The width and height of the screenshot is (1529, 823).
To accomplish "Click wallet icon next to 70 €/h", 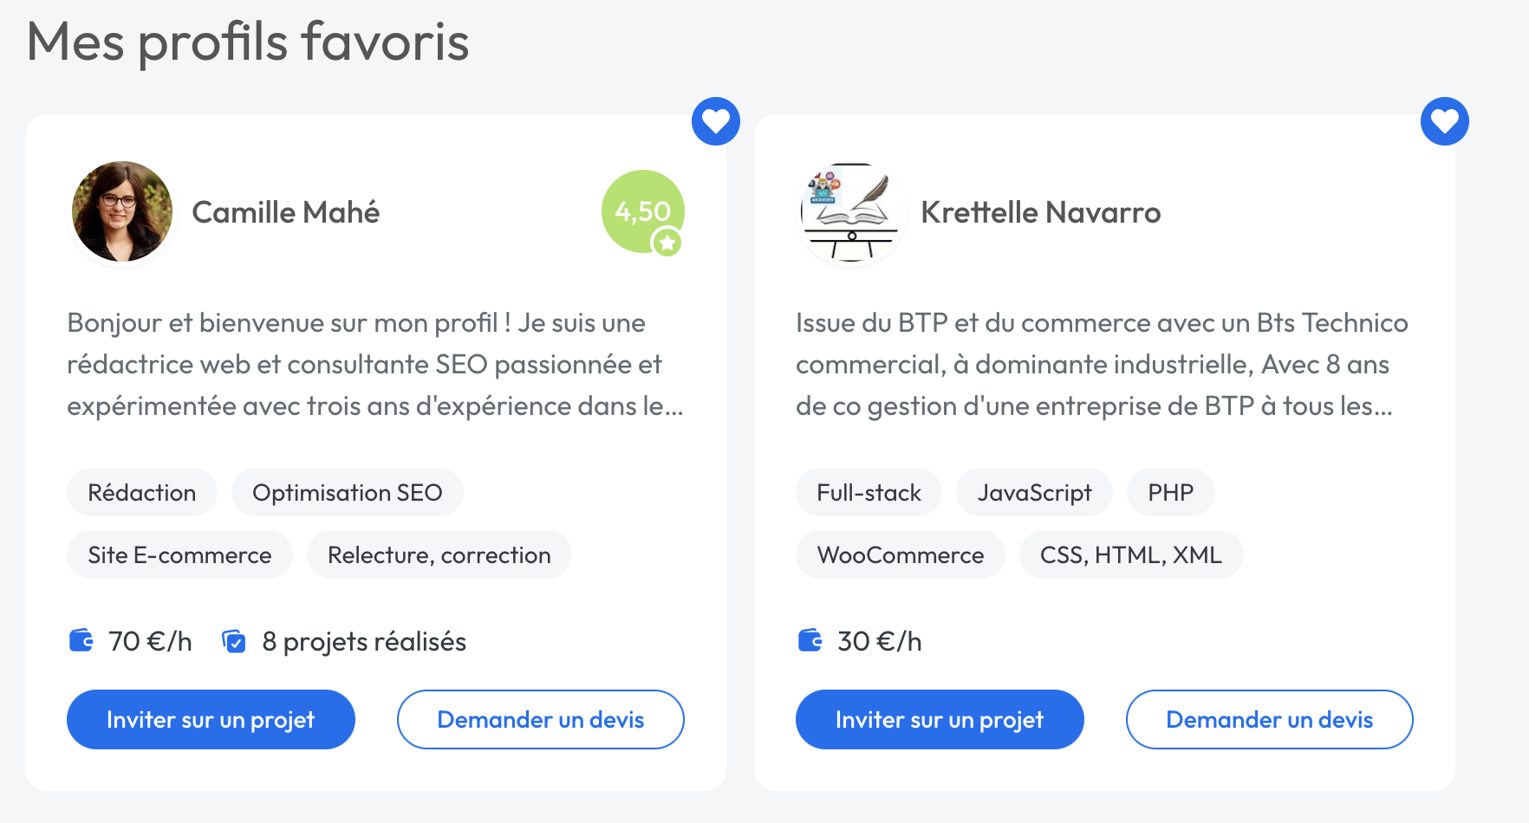I will (x=81, y=641).
